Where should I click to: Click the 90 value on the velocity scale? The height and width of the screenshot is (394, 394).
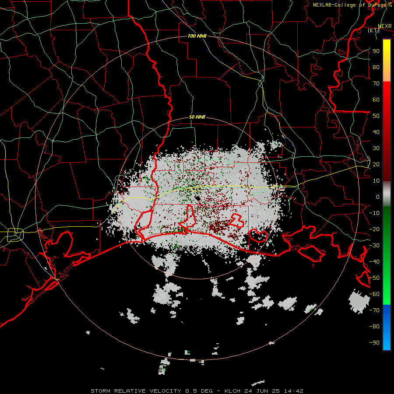coord(376,51)
